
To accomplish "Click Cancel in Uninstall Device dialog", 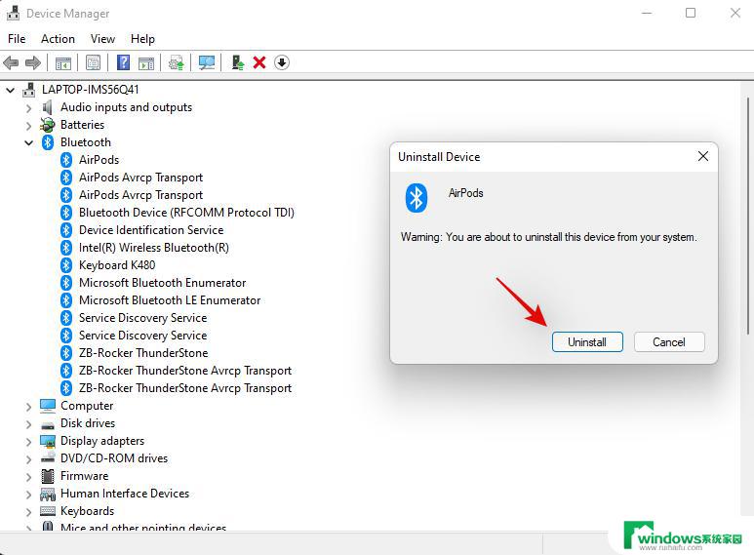I will (x=669, y=342).
